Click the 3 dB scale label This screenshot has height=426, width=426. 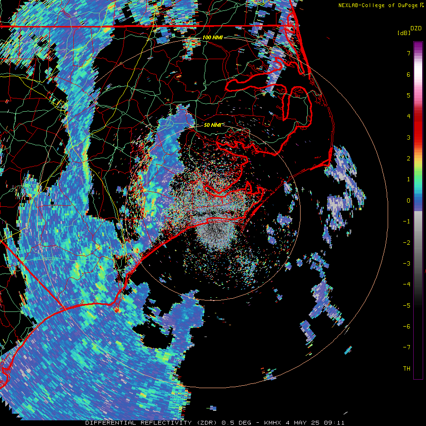tap(408, 137)
